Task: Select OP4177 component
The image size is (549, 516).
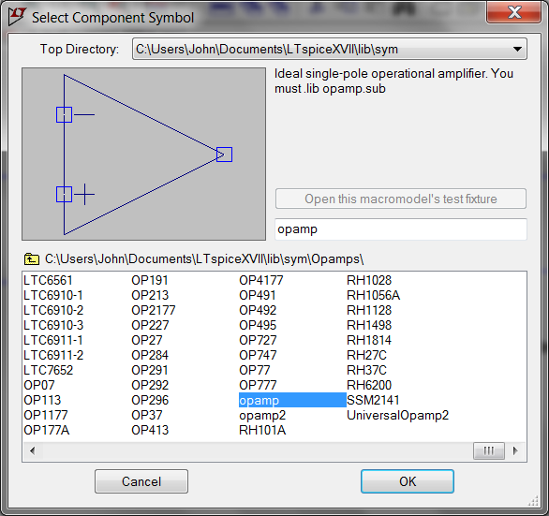Action: point(261,280)
